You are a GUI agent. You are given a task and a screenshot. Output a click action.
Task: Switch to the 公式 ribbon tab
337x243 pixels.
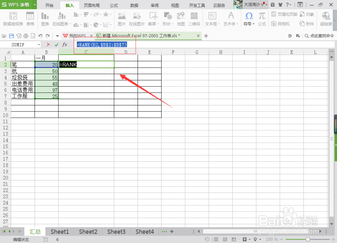[x=114, y=5]
